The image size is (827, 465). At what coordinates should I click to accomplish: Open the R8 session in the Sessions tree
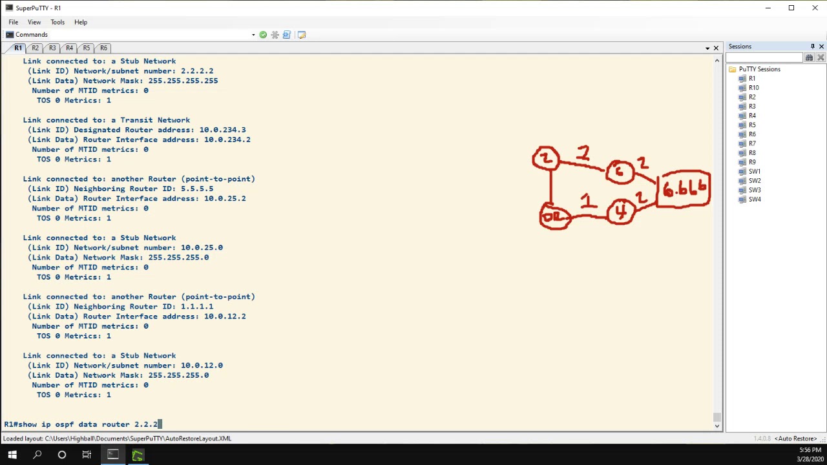pos(751,153)
